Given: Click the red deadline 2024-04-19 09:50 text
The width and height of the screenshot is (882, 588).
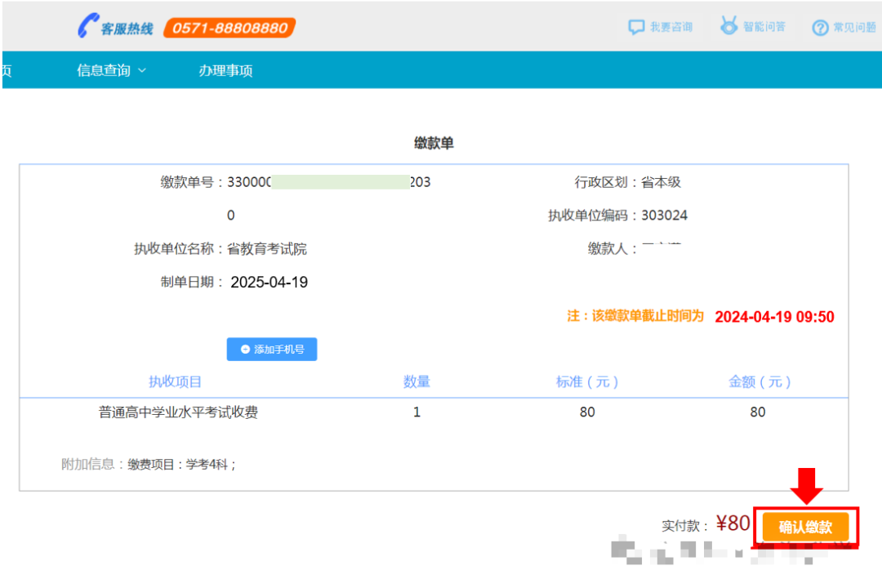Looking at the screenshot, I should click(x=774, y=317).
